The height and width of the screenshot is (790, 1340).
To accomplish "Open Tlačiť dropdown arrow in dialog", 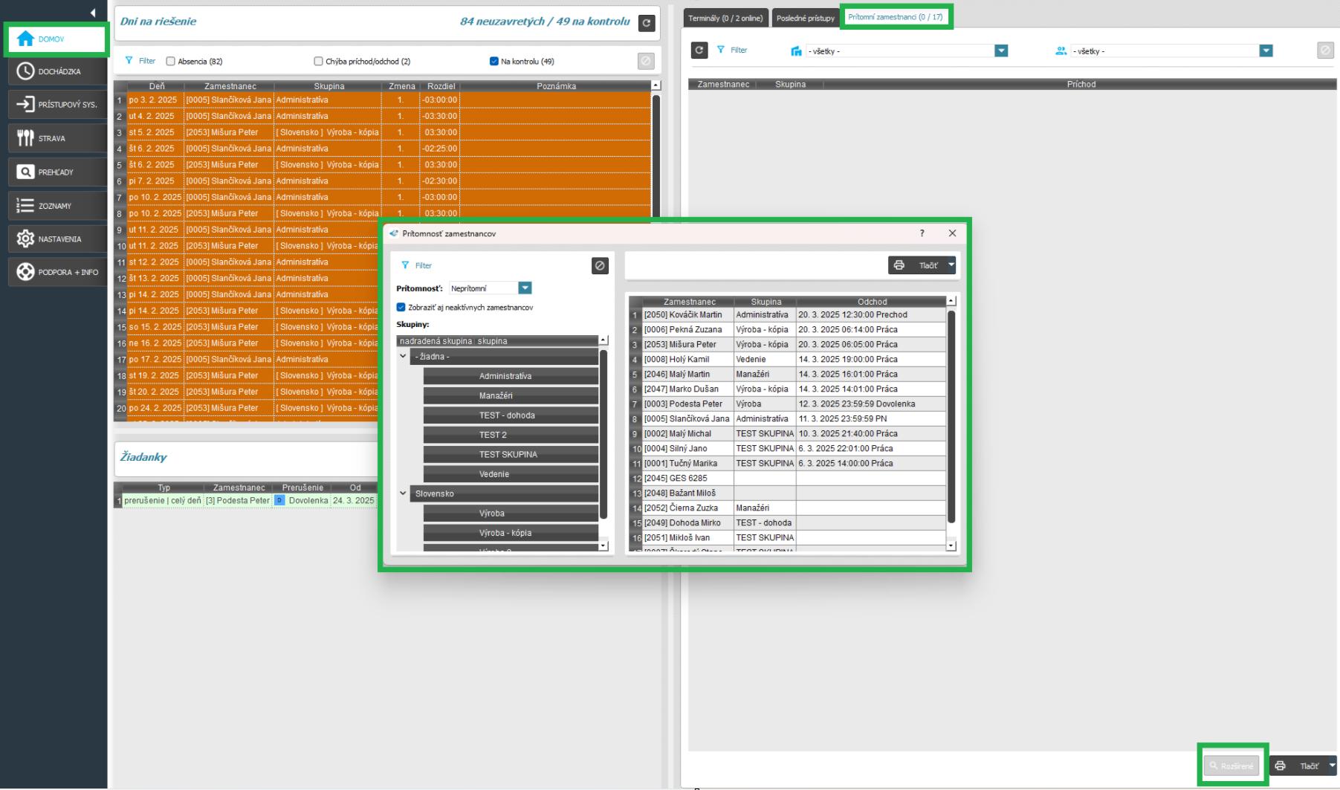I will [951, 265].
